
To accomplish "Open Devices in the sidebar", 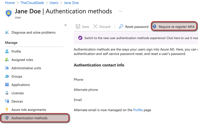I will click(x=17, y=101).
